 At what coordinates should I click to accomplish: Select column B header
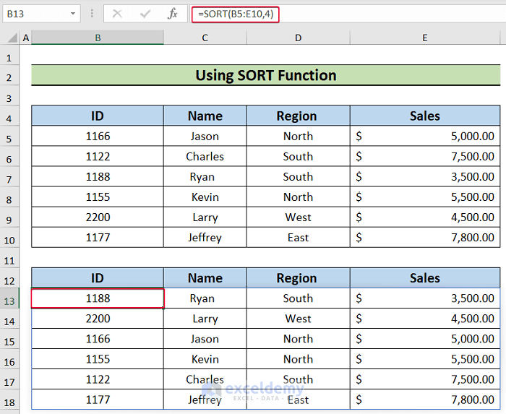[98, 38]
